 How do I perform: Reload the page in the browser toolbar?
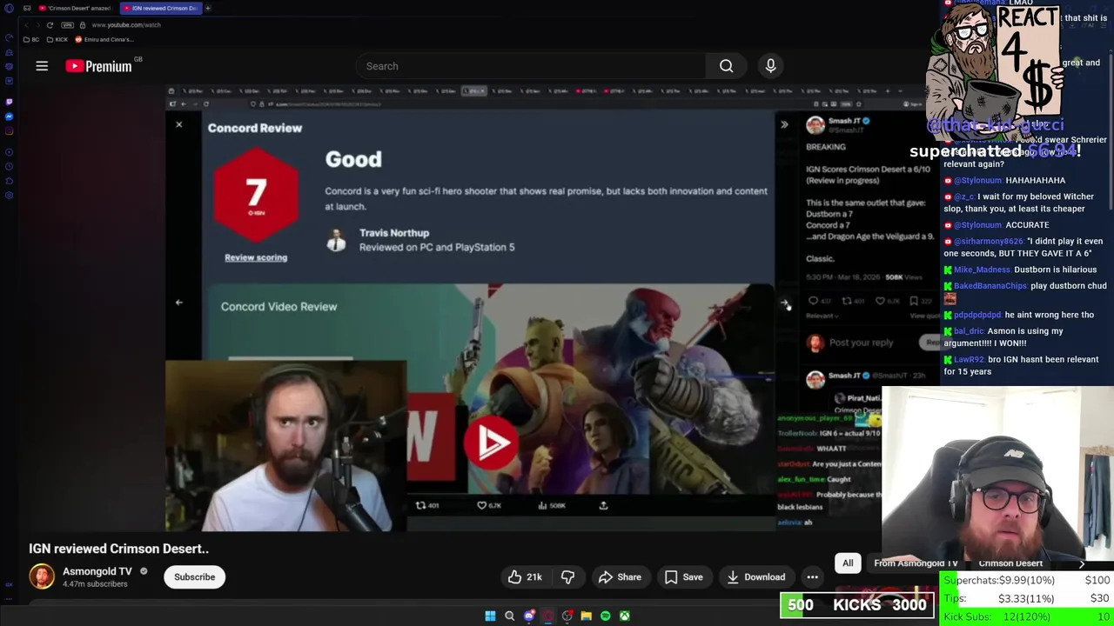click(x=50, y=25)
